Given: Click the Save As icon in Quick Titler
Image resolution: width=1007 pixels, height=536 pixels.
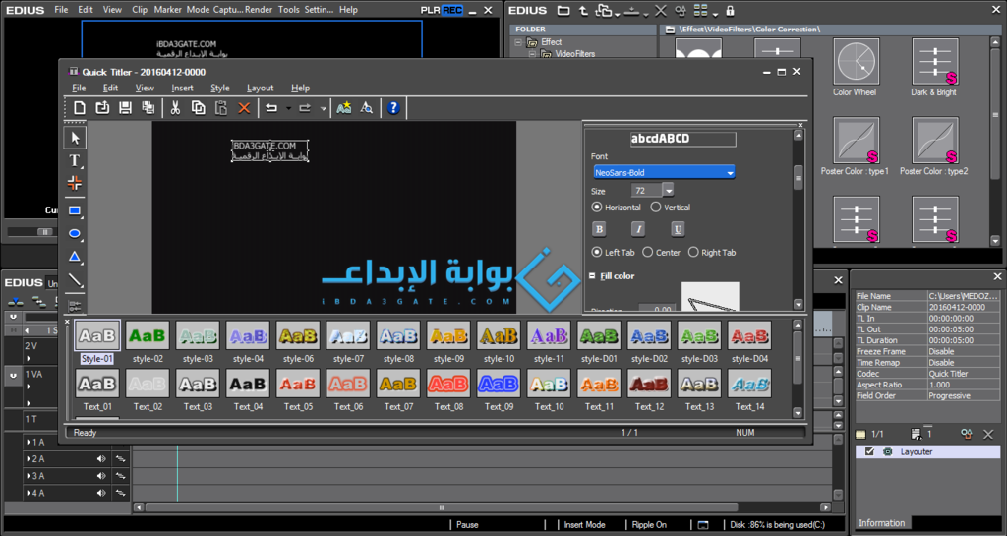Looking at the screenshot, I should tap(148, 108).
